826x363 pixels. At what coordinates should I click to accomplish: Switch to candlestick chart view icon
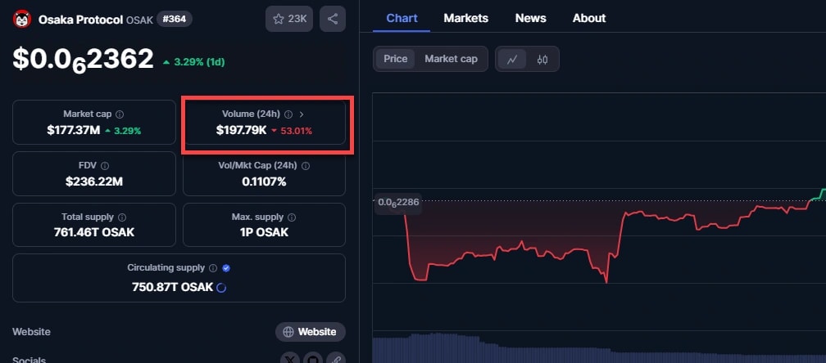pos(542,59)
